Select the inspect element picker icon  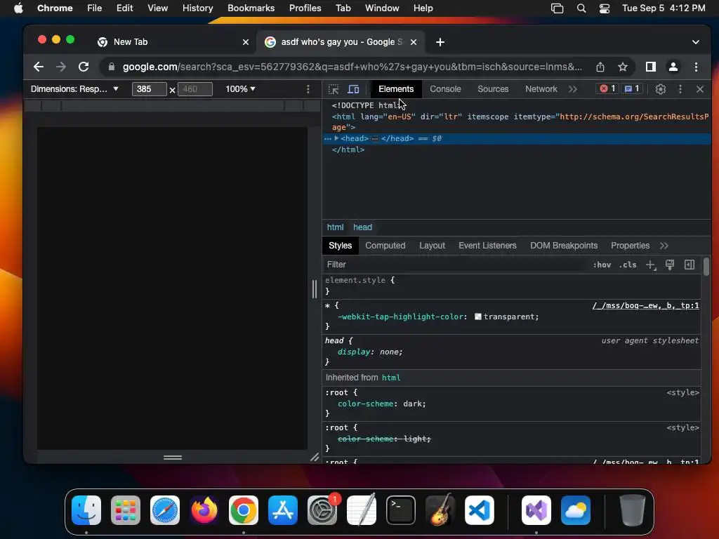[x=334, y=89]
